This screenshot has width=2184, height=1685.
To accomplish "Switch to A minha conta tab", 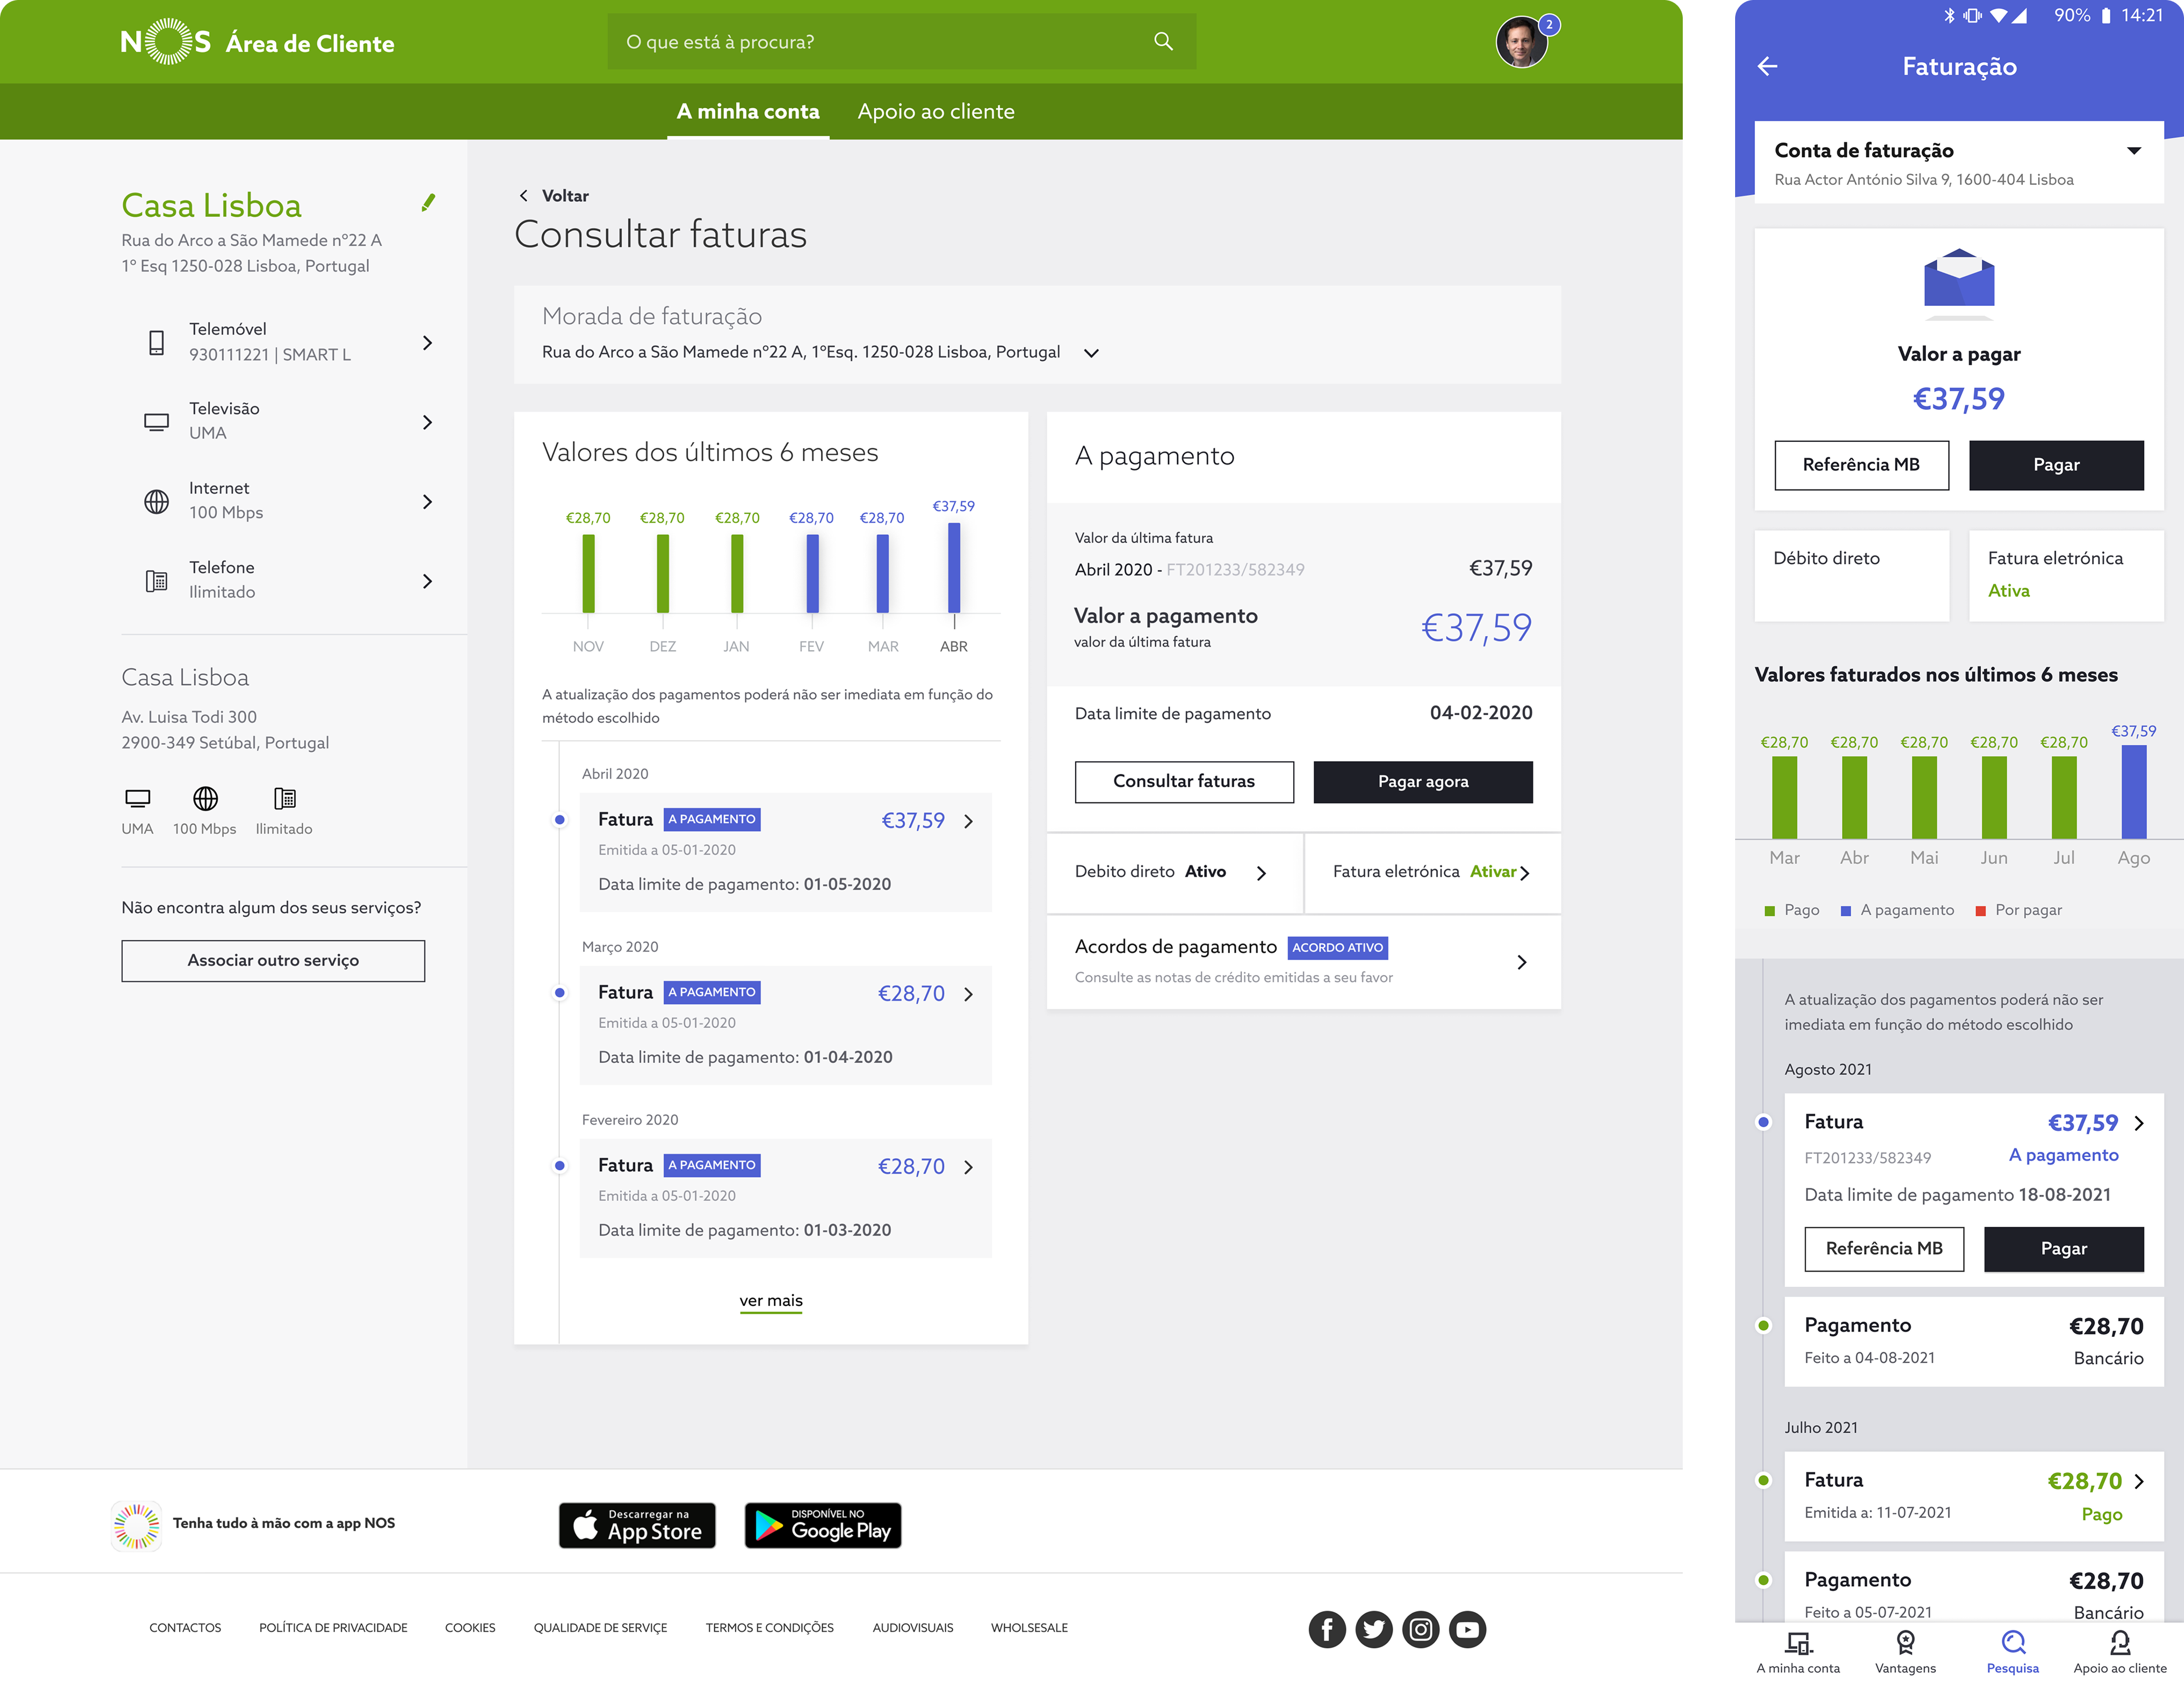I will click(748, 112).
